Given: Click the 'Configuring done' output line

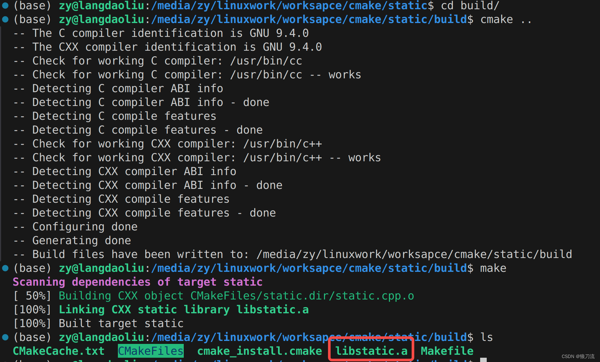Looking at the screenshot, I should click(x=75, y=227).
